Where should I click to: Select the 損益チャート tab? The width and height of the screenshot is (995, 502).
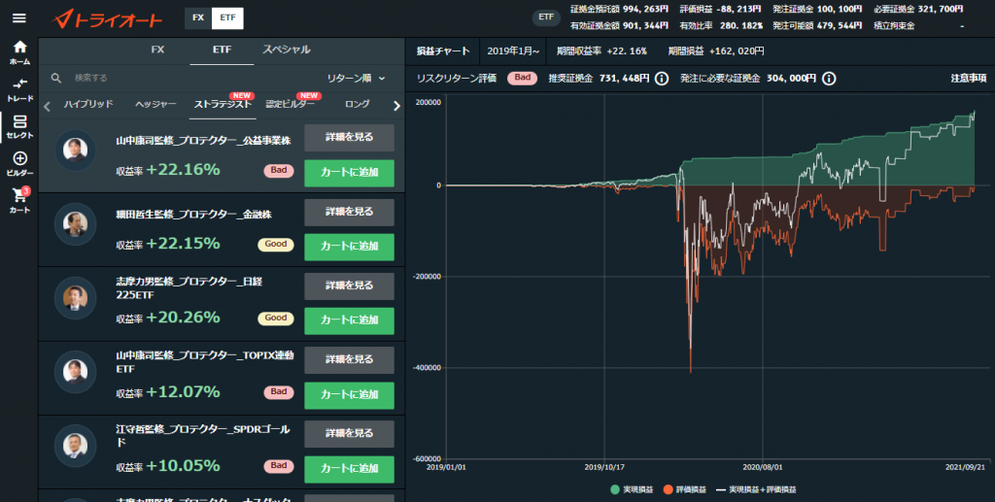point(443,51)
